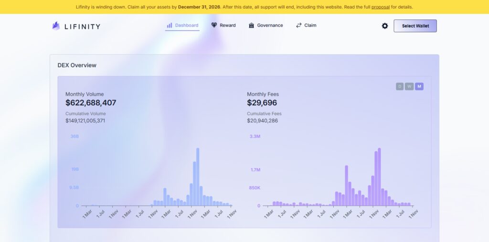Screen dimensions: 489x242
Task: Click Cumulative Fees value $20,940,286
Action: click(262, 121)
